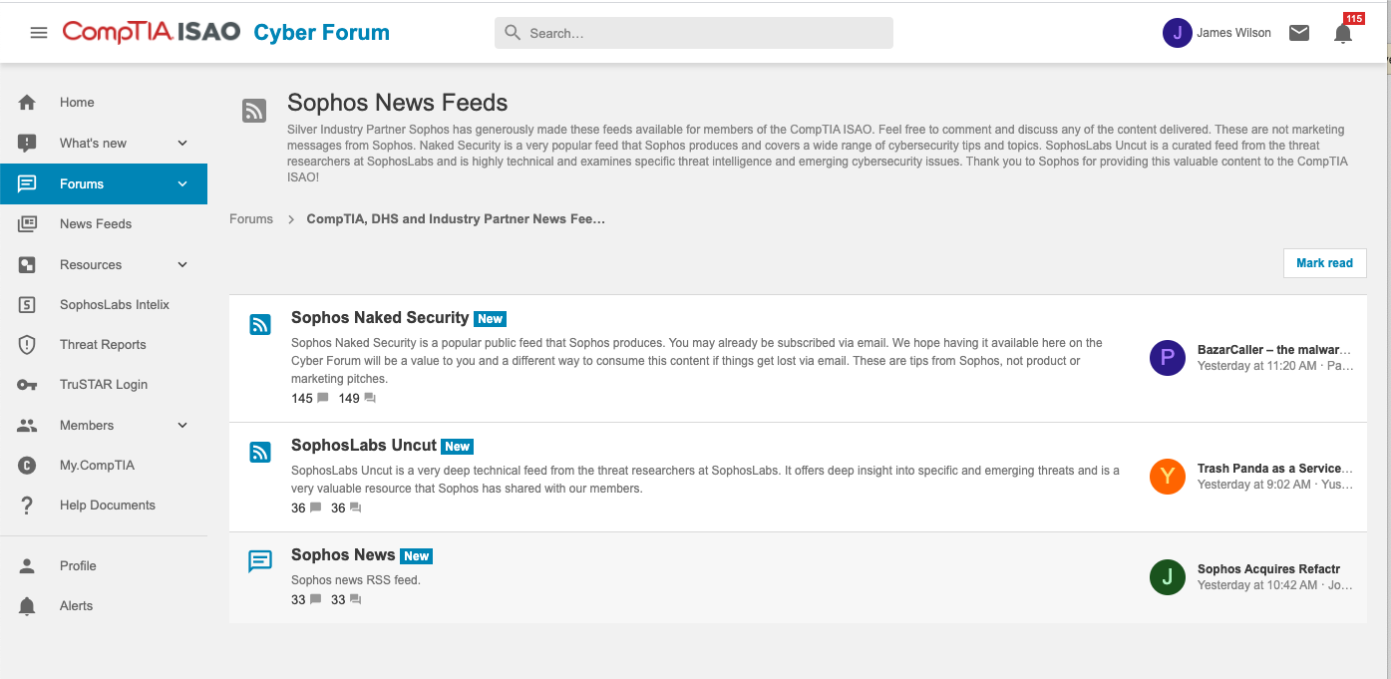The height and width of the screenshot is (679, 1391).
Task: Click the search magnifier icon
Action: point(513,33)
